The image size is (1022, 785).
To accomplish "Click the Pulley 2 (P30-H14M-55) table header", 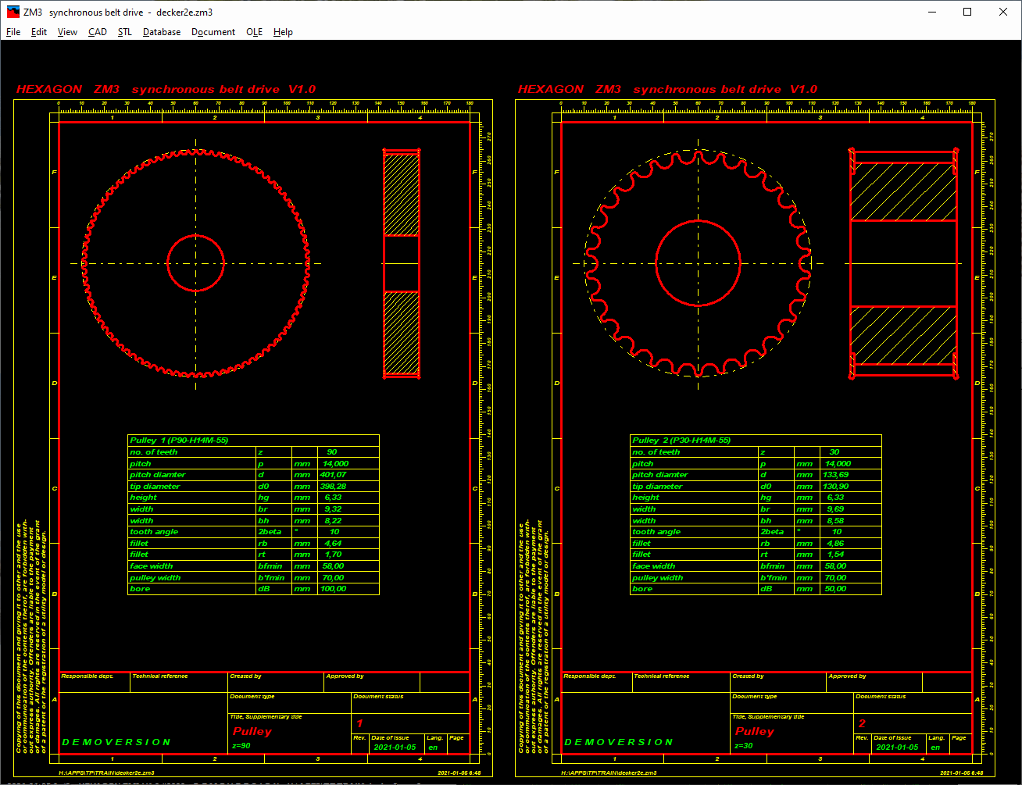I will point(681,441).
